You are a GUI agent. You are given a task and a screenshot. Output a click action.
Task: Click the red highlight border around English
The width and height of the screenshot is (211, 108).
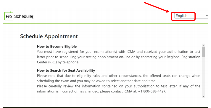click(x=183, y=16)
